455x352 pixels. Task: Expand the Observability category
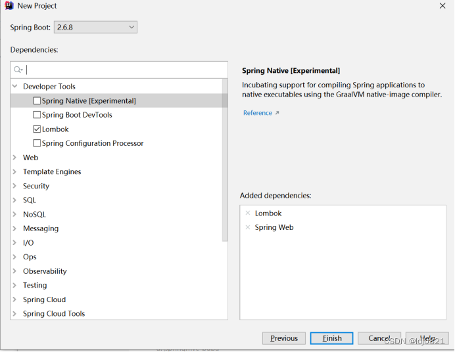pos(15,271)
